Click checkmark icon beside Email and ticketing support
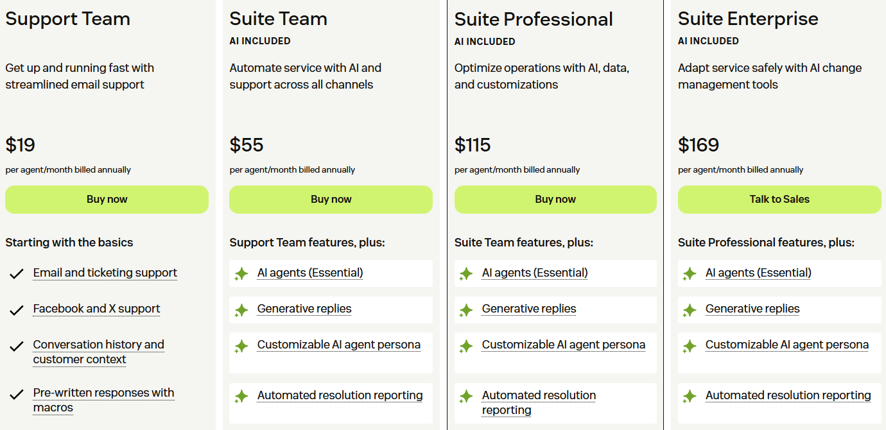The height and width of the screenshot is (430, 886). tap(17, 274)
